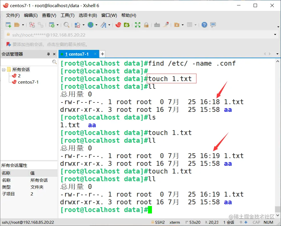The width and height of the screenshot is (281, 226).
Task: Expand the Font icon dropdown arrow
Action: [x=109, y=25]
